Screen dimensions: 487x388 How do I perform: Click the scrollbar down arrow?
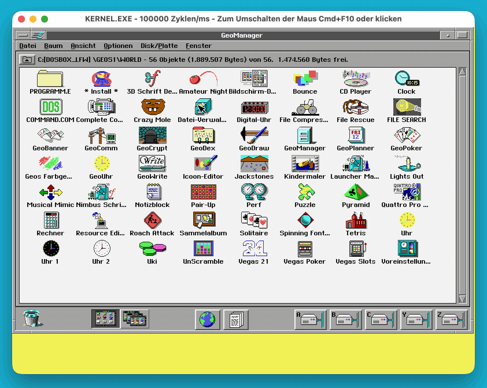(463, 299)
